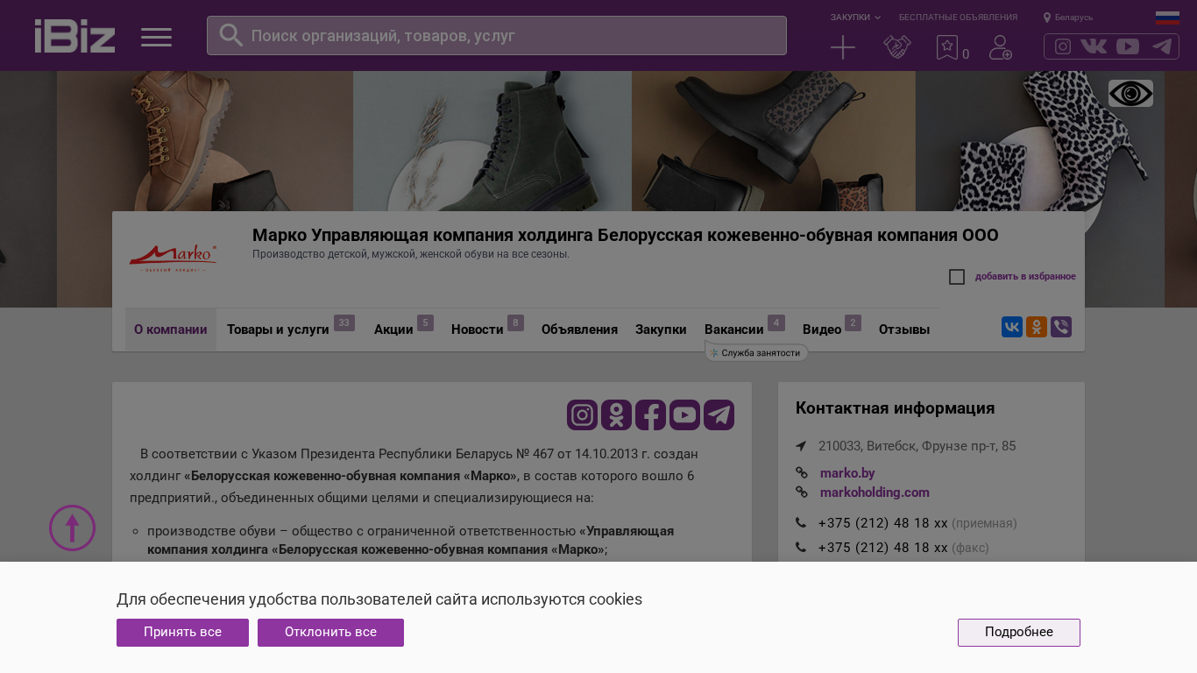Click the fax phone number (факс)
The width and height of the screenshot is (1197, 673).
pos(883,548)
